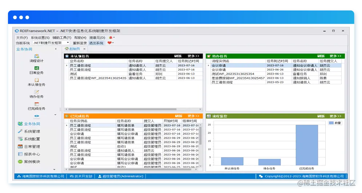Click the 未认领任务 panel header clipboard icon

click(x=67, y=56)
